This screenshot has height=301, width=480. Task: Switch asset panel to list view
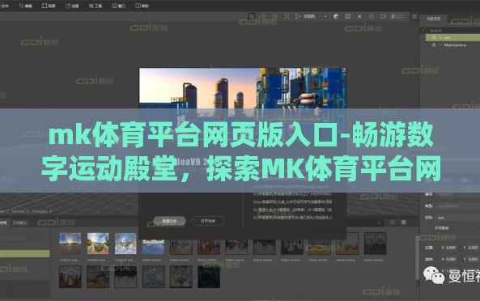(x=392, y=223)
